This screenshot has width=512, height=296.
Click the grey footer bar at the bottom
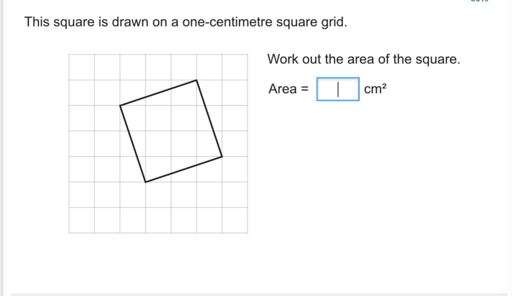coord(261,294)
